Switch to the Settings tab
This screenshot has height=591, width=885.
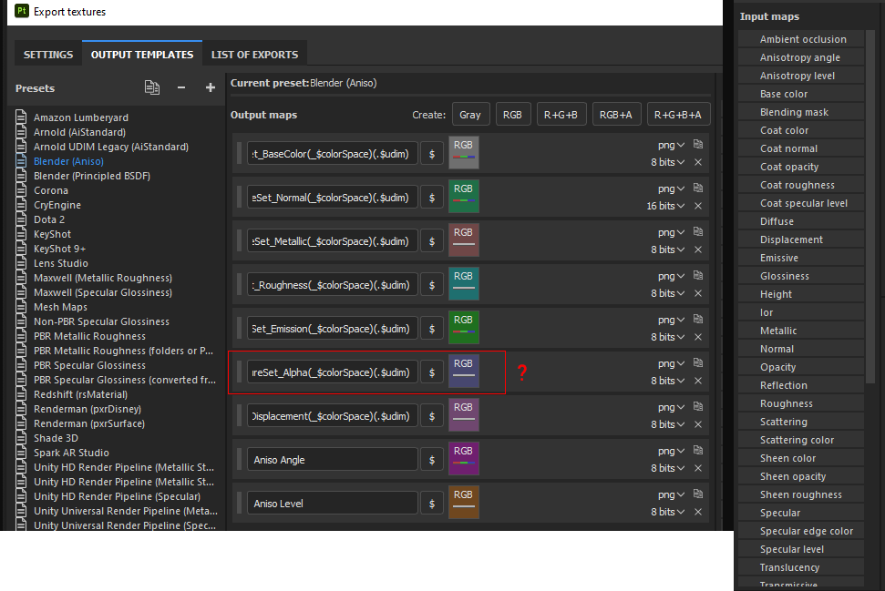48,55
